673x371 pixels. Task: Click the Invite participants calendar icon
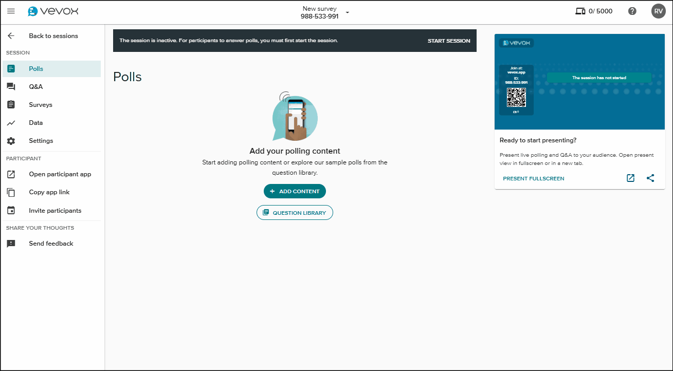[11, 210]
